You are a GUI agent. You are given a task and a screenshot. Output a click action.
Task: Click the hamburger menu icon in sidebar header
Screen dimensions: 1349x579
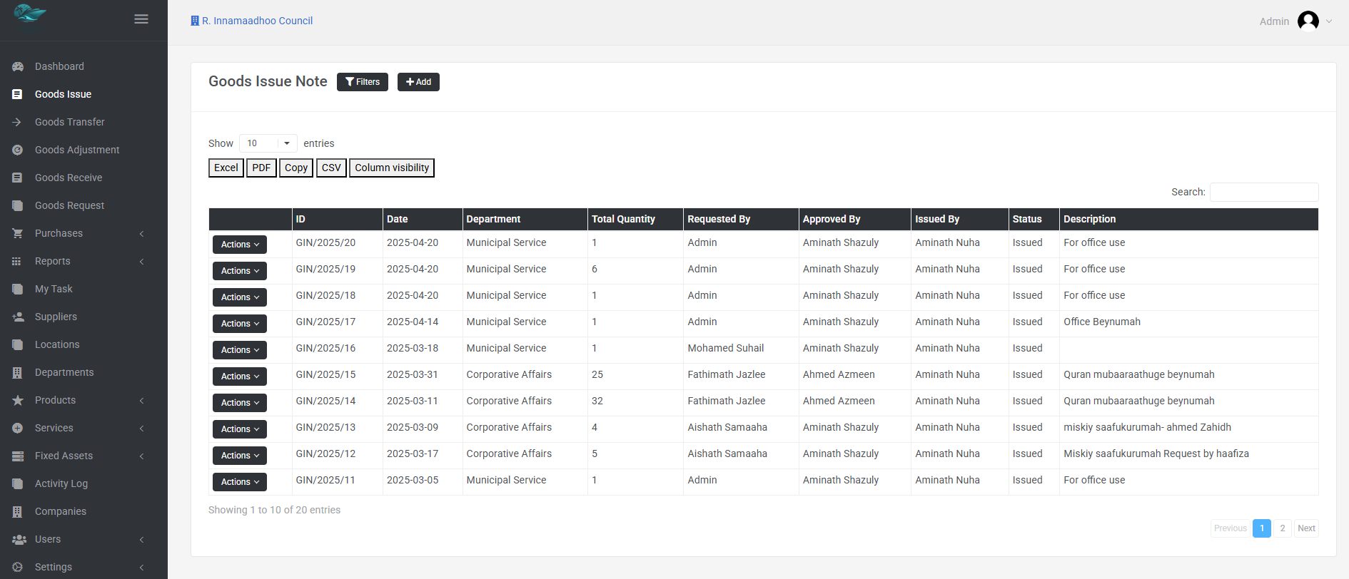[141, 19]
